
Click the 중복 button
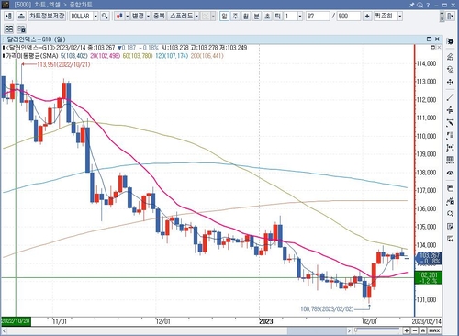coord(159,17)
